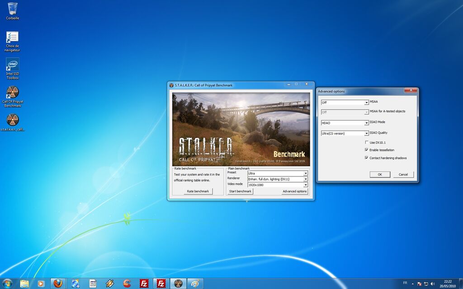This screenshot has width=463, height=289.
Task: Expand the SSAO Quality combo box
Action: 345,133
